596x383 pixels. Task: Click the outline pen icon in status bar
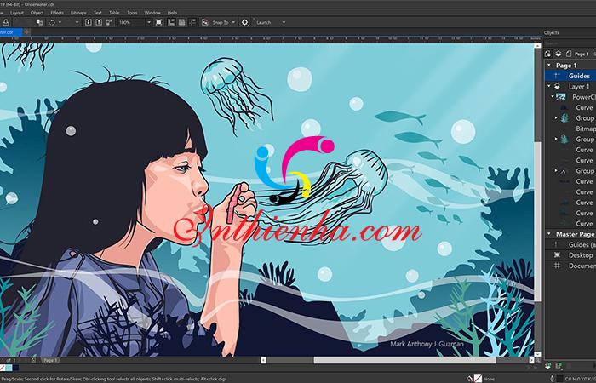click(x=553, y=379)
